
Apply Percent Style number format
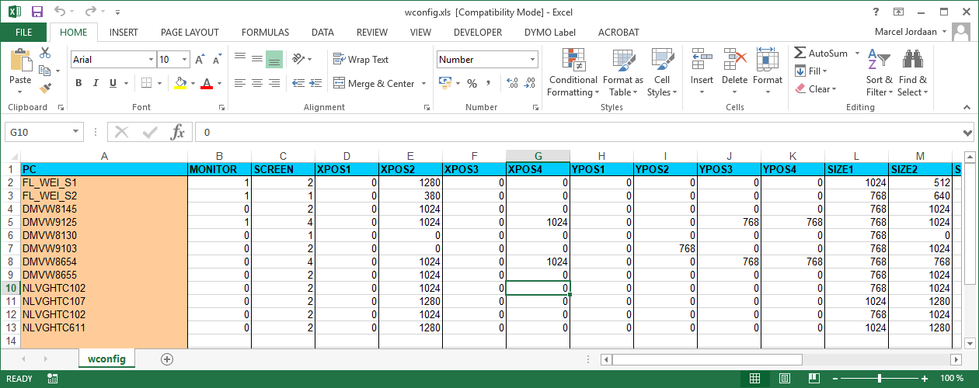472,83
